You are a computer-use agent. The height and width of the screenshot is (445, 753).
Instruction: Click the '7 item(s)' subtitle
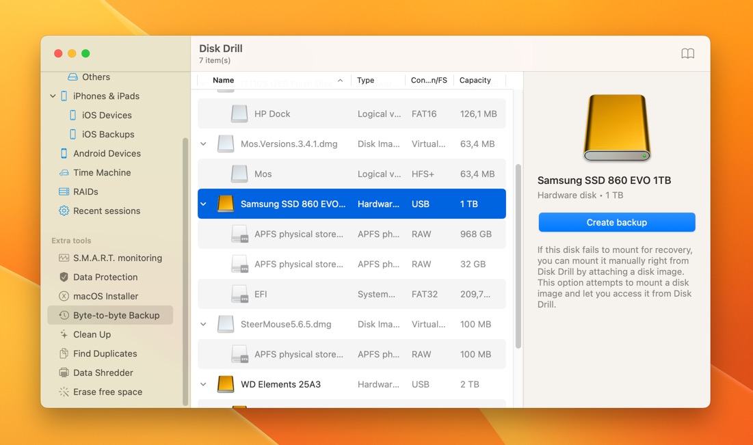[x=215, y=60]
